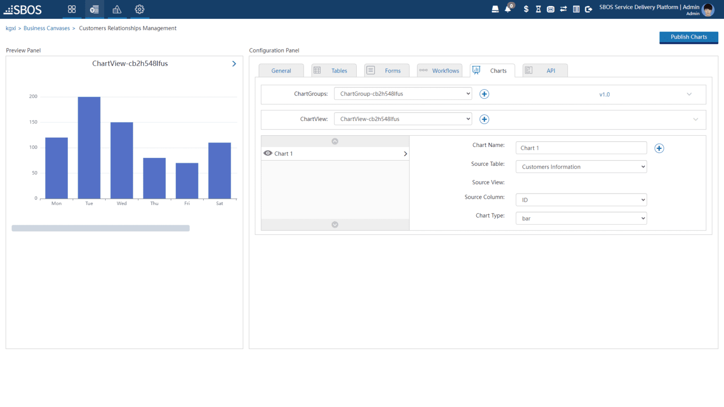724x407 pixels.
Task: Open the Business Canvases breadcrumb link
Action: [46, 28]
